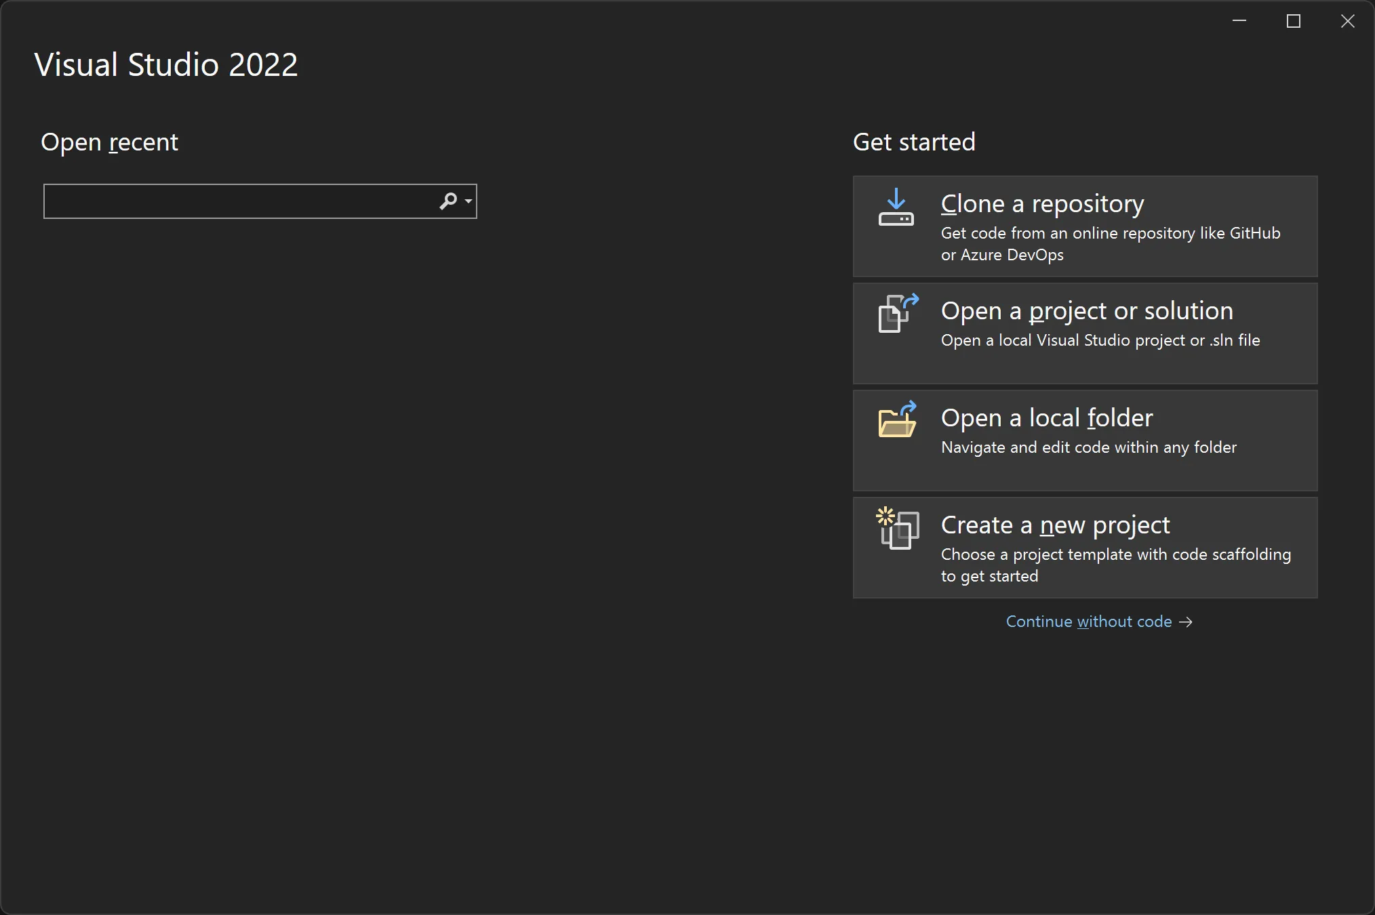Maximize the Visual Studio start window

(1293, 21)
